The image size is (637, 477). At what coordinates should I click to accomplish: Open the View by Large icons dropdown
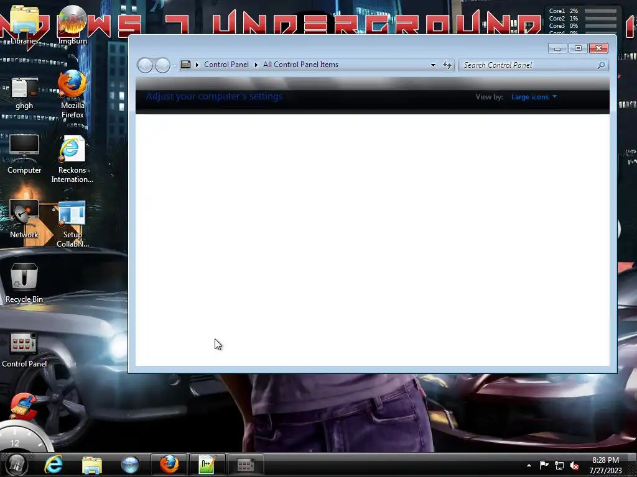pos(534,97)
